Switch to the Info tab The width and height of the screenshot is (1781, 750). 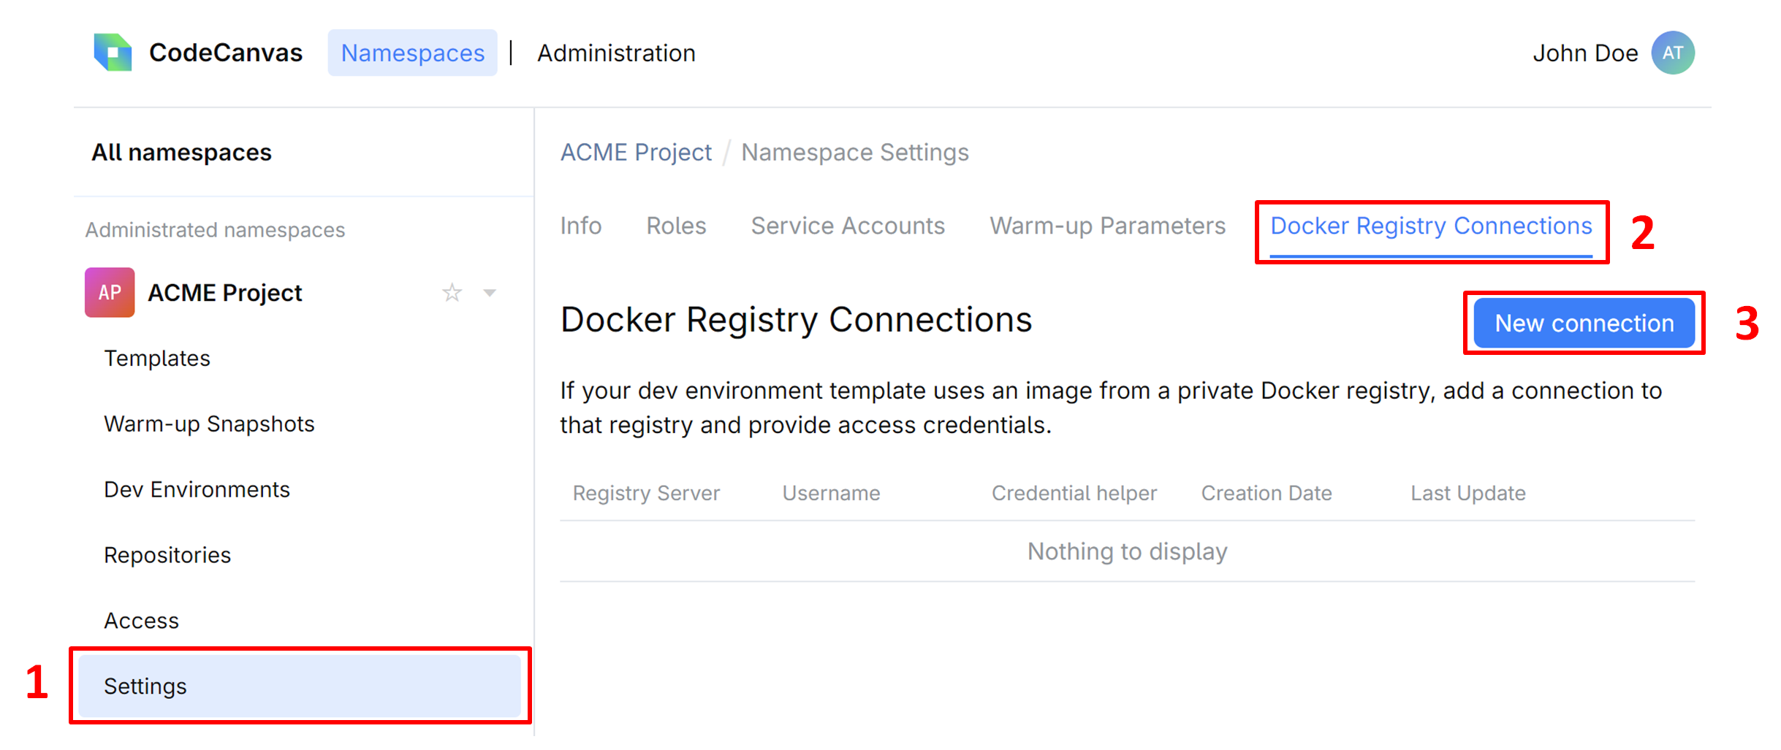pyautogui.click(x=581, y=226)
